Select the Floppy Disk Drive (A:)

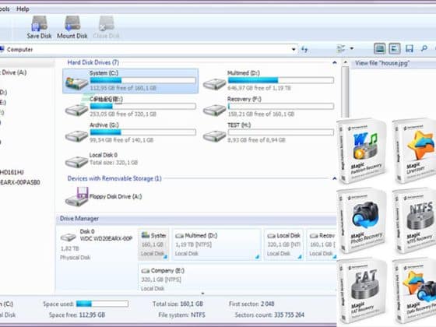(x=104, y=196)
